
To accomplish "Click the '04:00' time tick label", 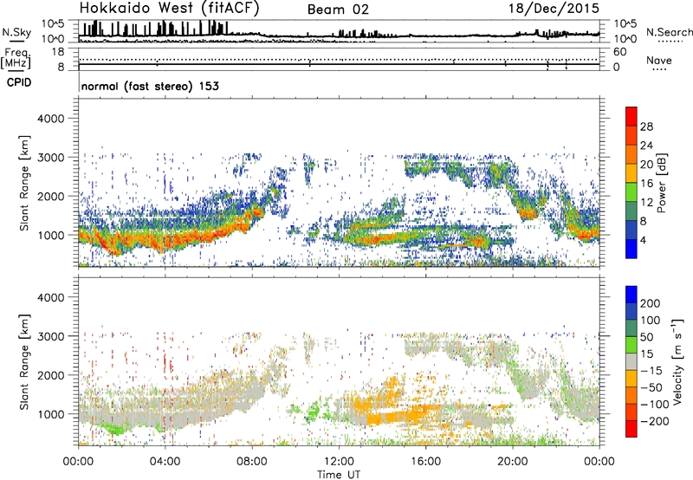I will pyautogui.click(x=165, y=462).
